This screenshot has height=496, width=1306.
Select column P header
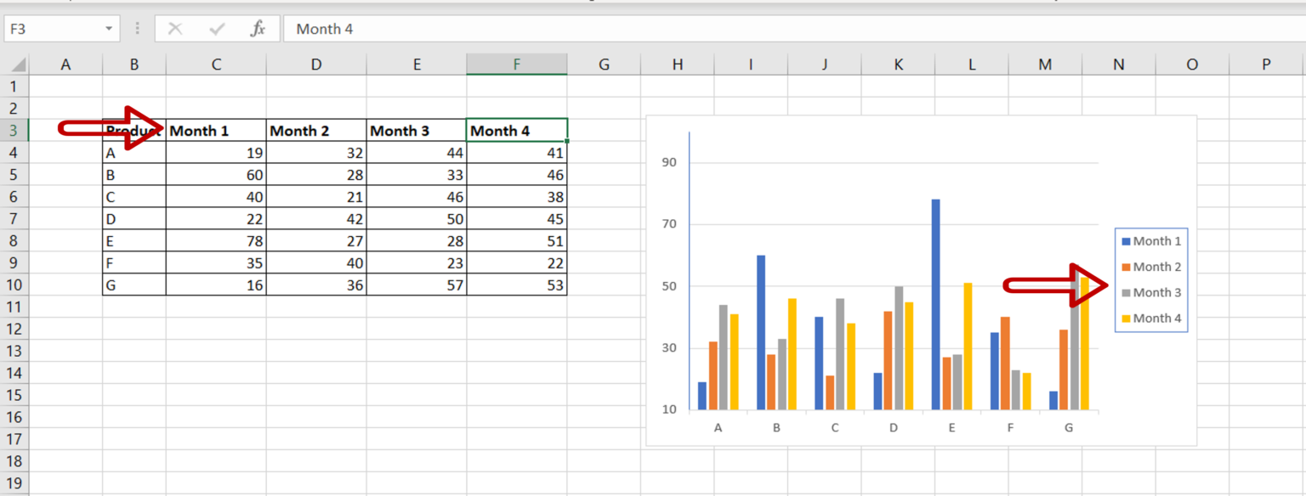click(x=1264, y=64)
